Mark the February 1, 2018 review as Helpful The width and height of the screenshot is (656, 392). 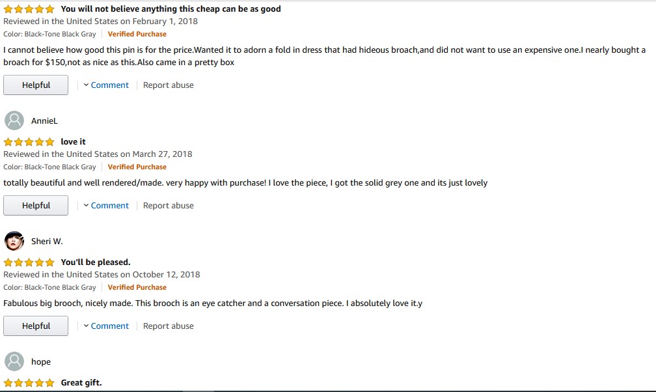(36, 85)
